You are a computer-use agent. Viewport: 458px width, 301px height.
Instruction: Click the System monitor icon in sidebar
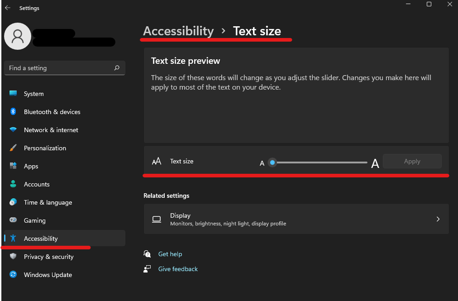[14, 94]
